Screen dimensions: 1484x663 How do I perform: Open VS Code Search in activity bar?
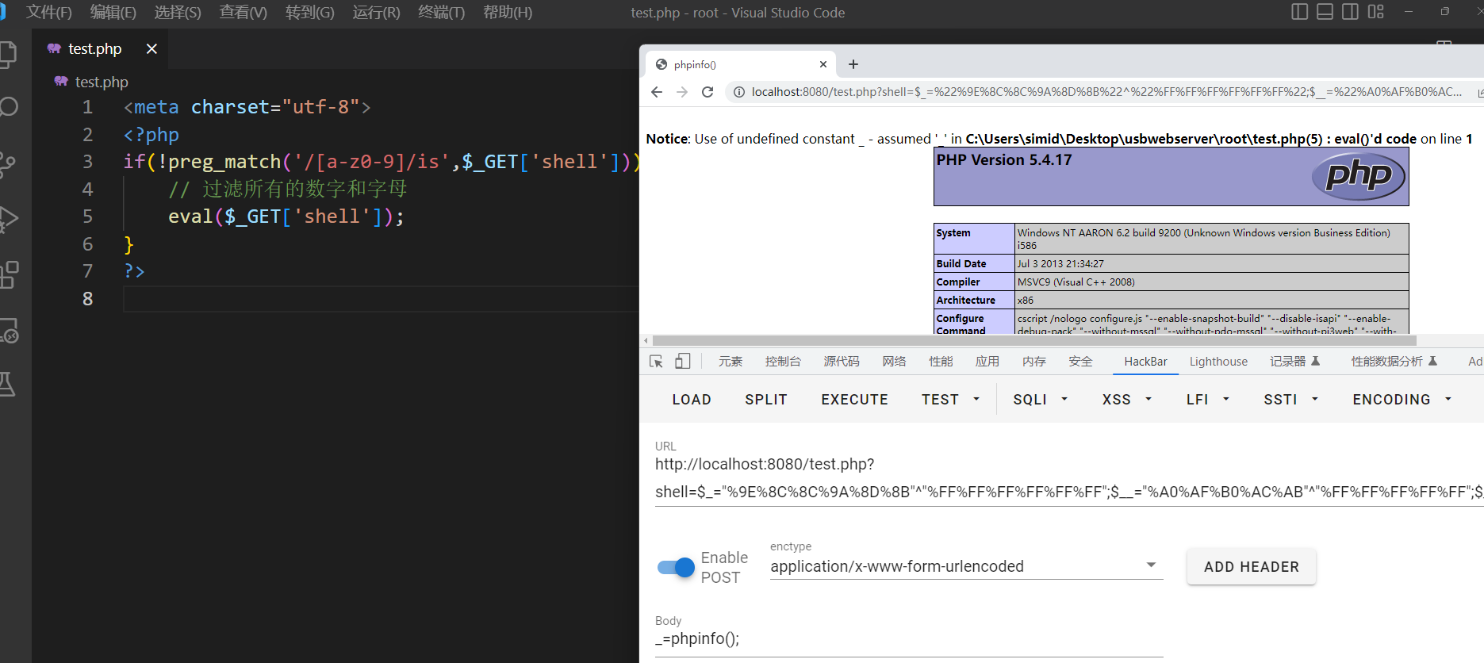(x=10, y=107)
